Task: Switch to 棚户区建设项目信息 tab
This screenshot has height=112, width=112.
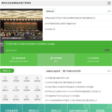Action: (x=72, y=71)
